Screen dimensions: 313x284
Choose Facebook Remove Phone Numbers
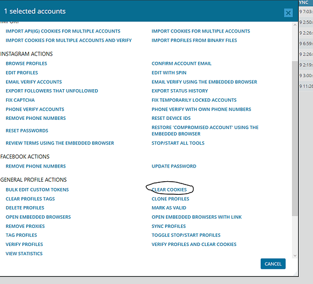click(x=36, y=166)
